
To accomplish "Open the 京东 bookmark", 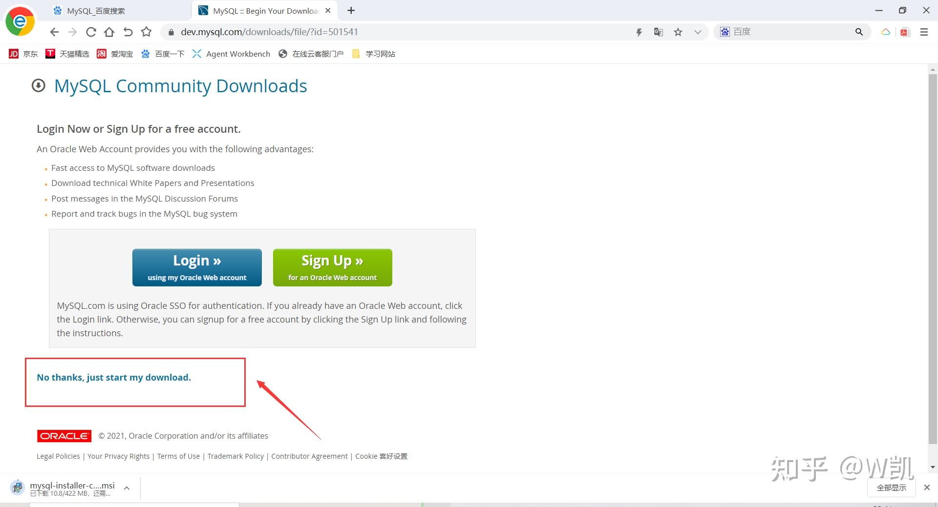I will [x=23, y=54].
